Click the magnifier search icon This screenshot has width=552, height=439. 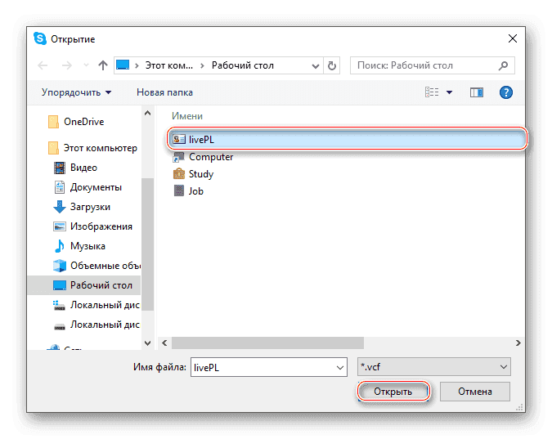(x=504, y=65)
